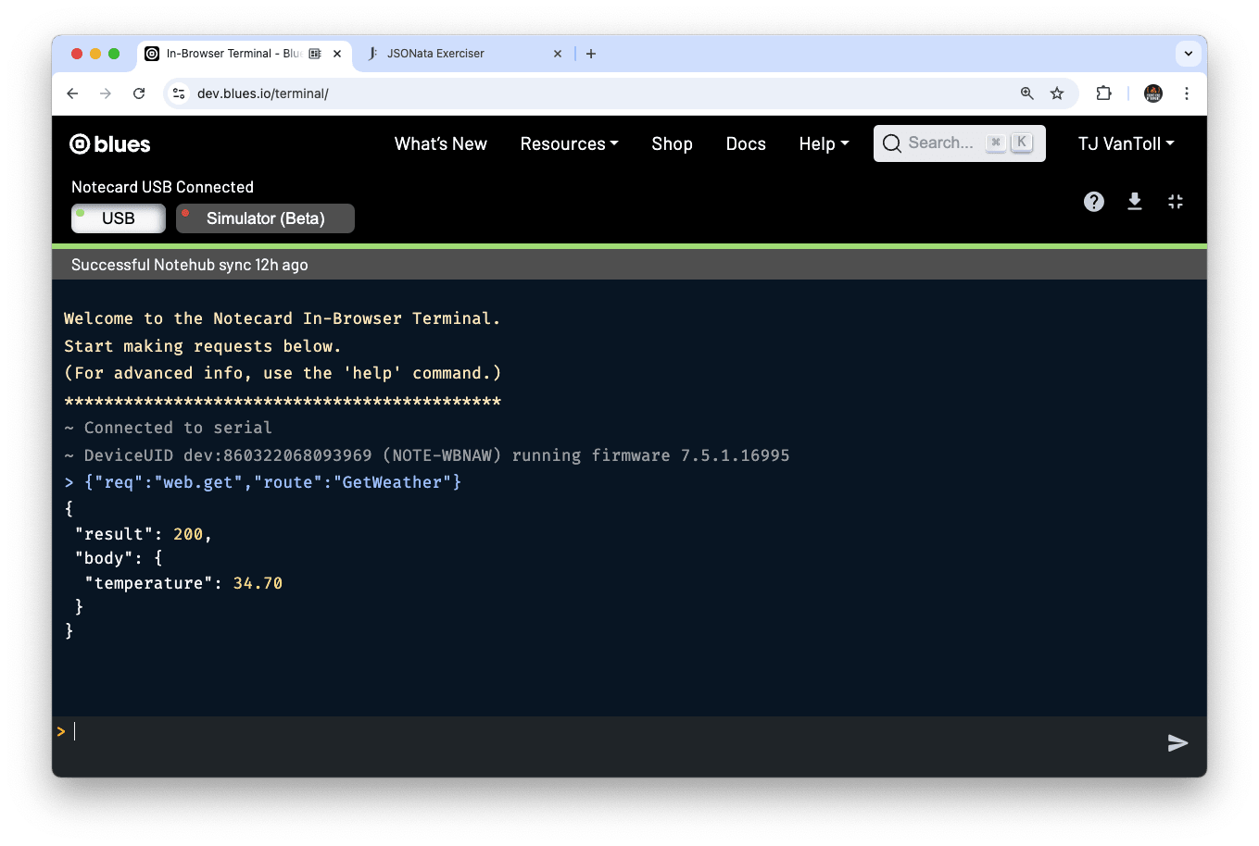Screen dimensions: 1259x846
Task: Open the Docs page
Action: [x=746, y=143]
